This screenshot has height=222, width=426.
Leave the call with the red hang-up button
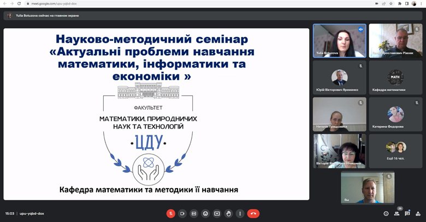(x=253, y=214)
